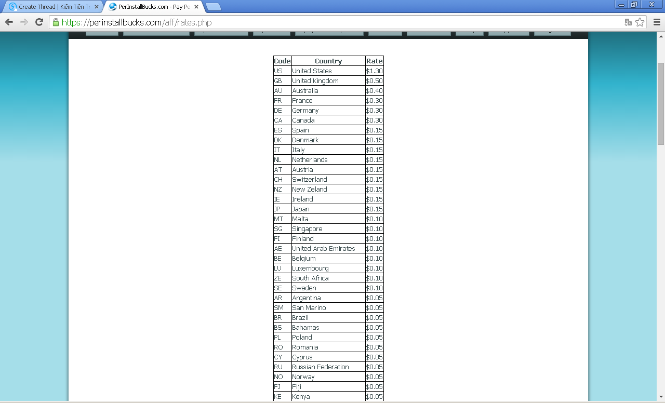Select the "United Arab Emirates" cell
665x403 pixels.
coord(328,248)
